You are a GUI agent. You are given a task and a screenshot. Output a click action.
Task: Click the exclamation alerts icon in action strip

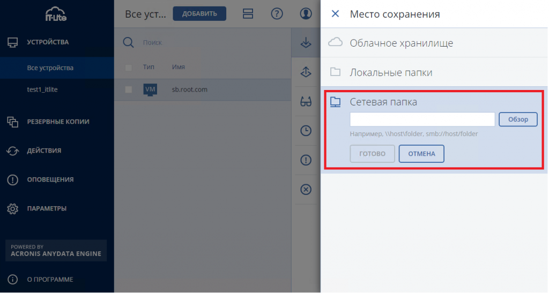click(306, 160)
